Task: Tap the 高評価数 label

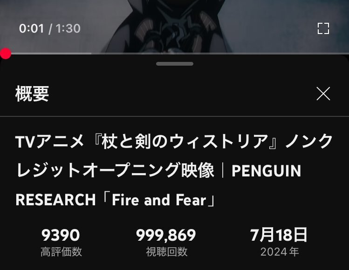Action: click(61, 252)
